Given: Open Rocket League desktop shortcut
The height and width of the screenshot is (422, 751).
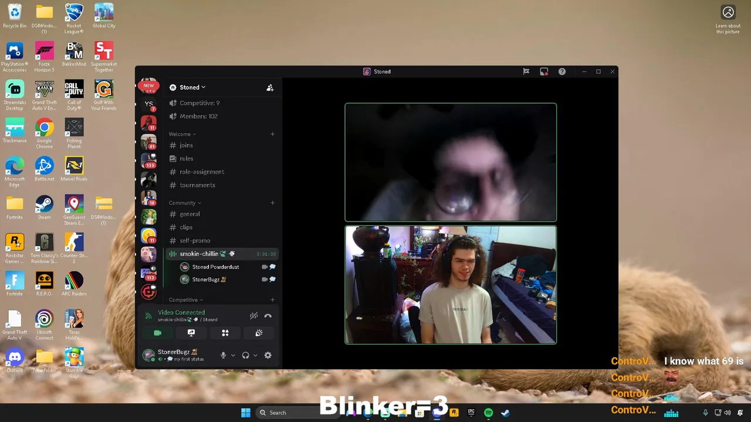Looking at the screenshot, I should [74, 19].
